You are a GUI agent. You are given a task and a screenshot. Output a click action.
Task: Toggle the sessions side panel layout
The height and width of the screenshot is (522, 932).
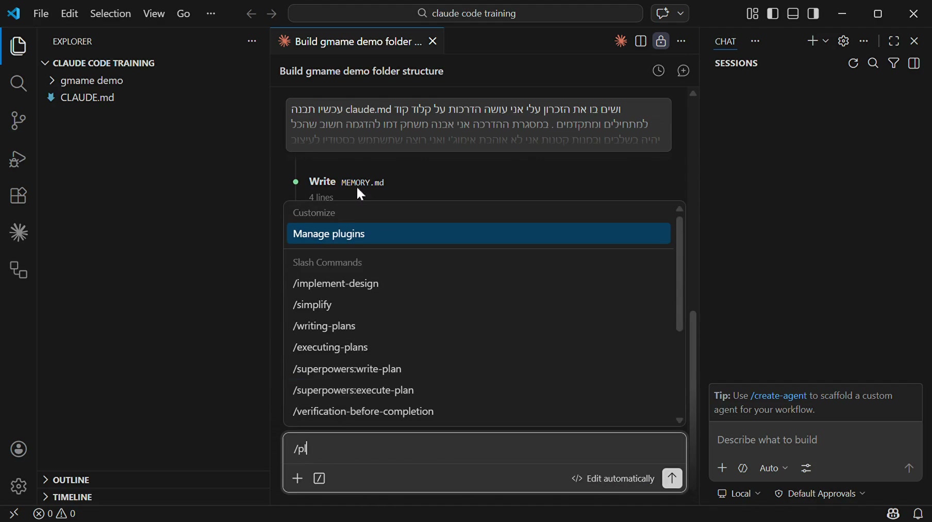click(x=914, y=63)
